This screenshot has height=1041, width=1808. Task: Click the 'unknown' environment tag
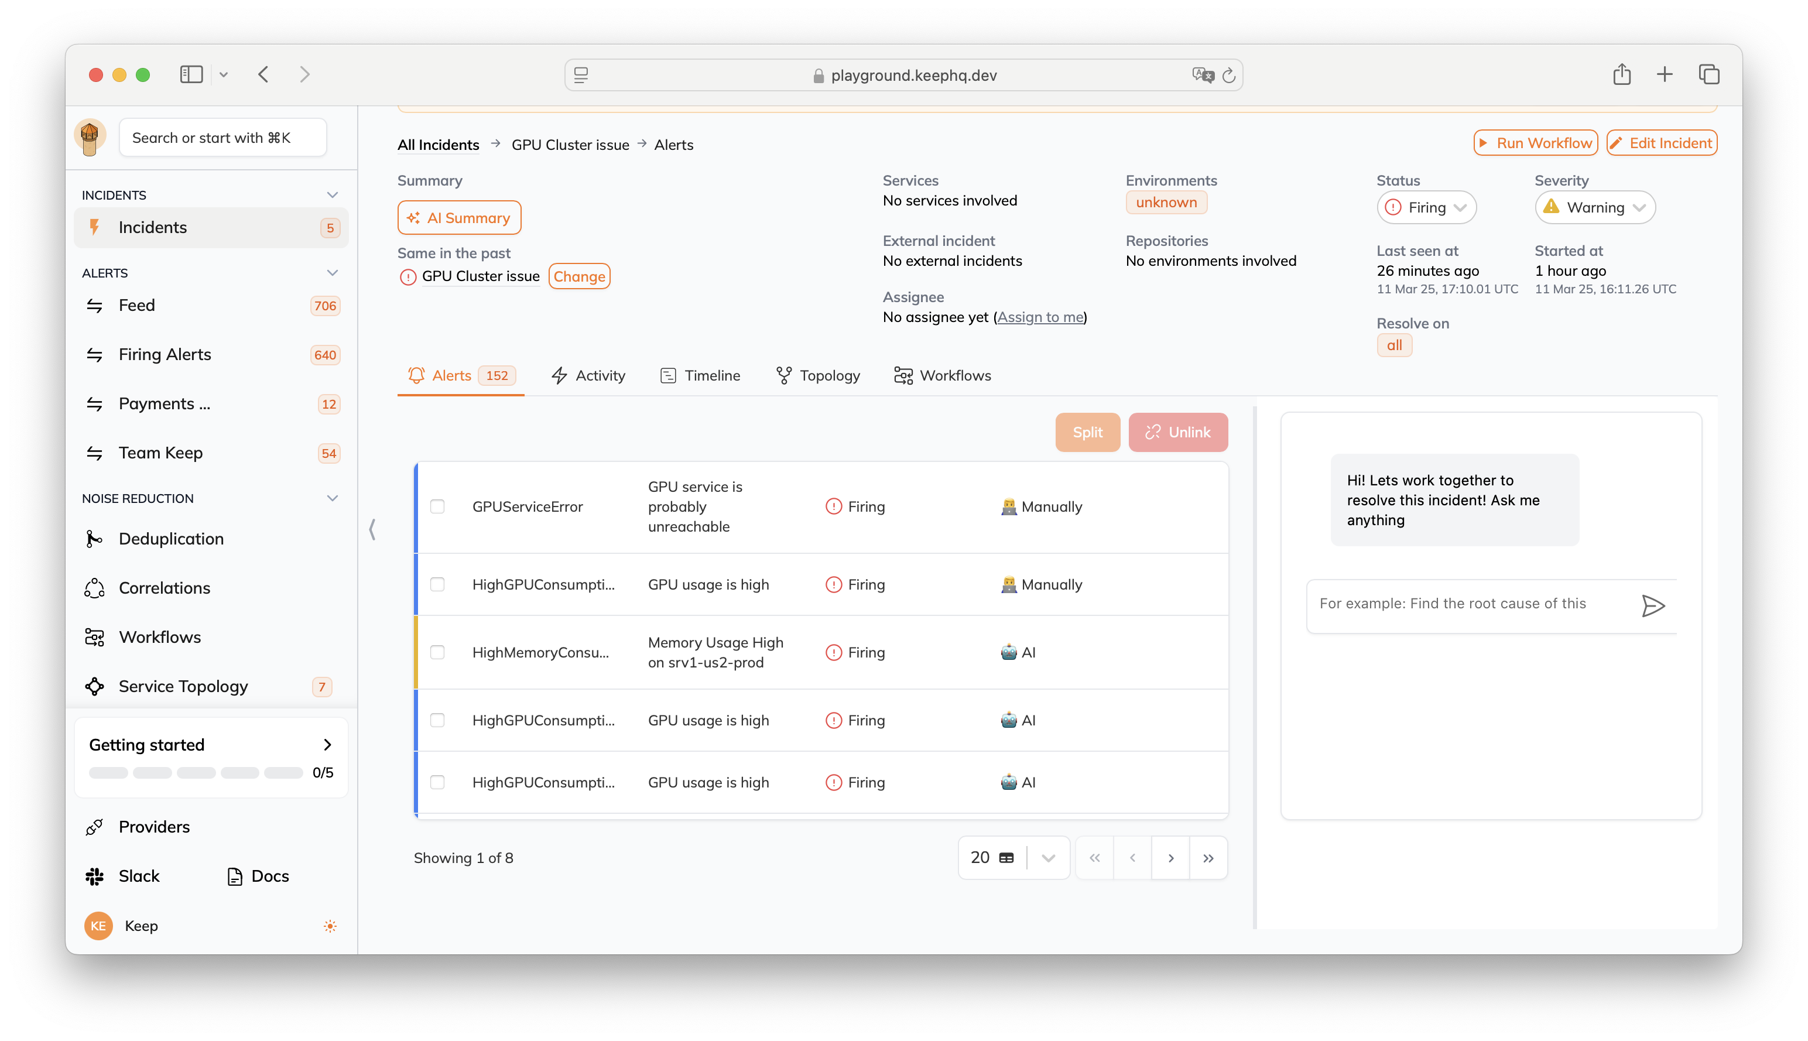[x=1166, y=203]
